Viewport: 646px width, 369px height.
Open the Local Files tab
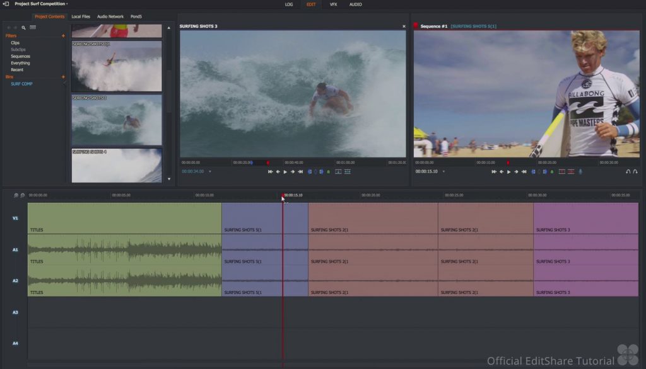point(81,16)
